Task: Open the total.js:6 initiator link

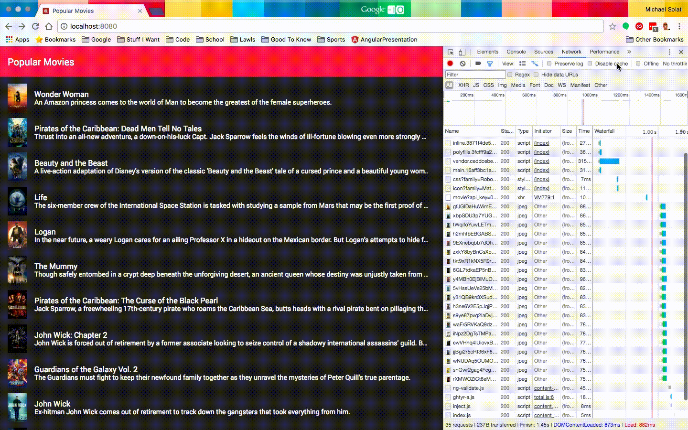Action: [544, 398]
